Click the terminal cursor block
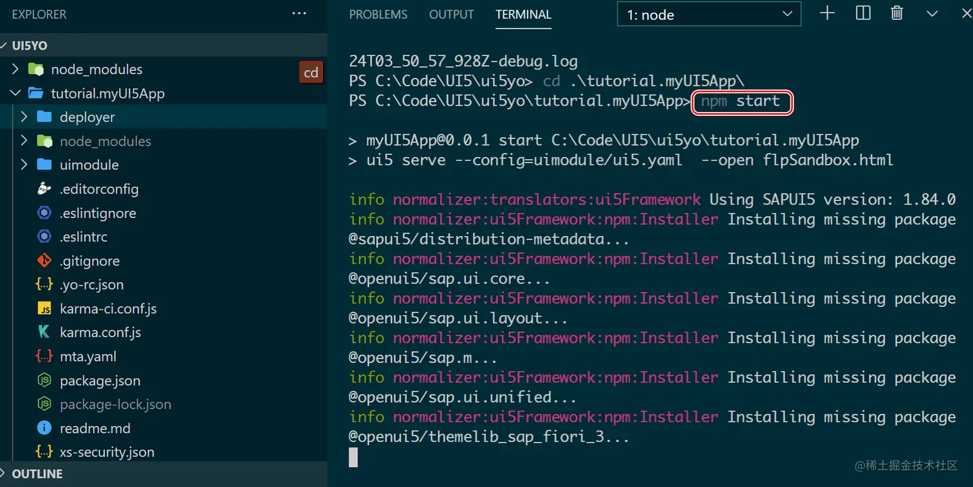The image size is (973, 487). pyautogui.click(x=353, y=457)
